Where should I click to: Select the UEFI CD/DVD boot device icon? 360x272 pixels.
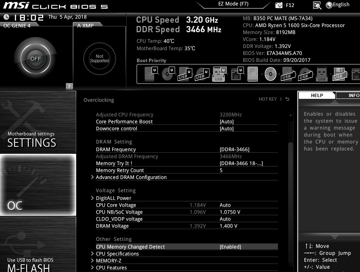click(x=168, y=74)
